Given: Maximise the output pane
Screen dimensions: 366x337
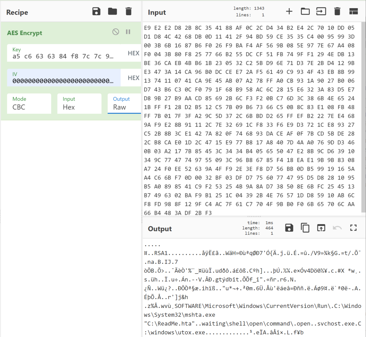Looking at the screenshot, I should (x=353, y=228).
